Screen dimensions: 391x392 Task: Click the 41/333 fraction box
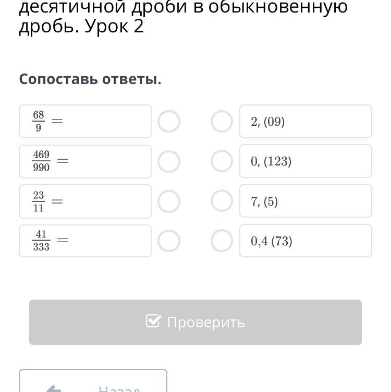(x=85, y=241)
